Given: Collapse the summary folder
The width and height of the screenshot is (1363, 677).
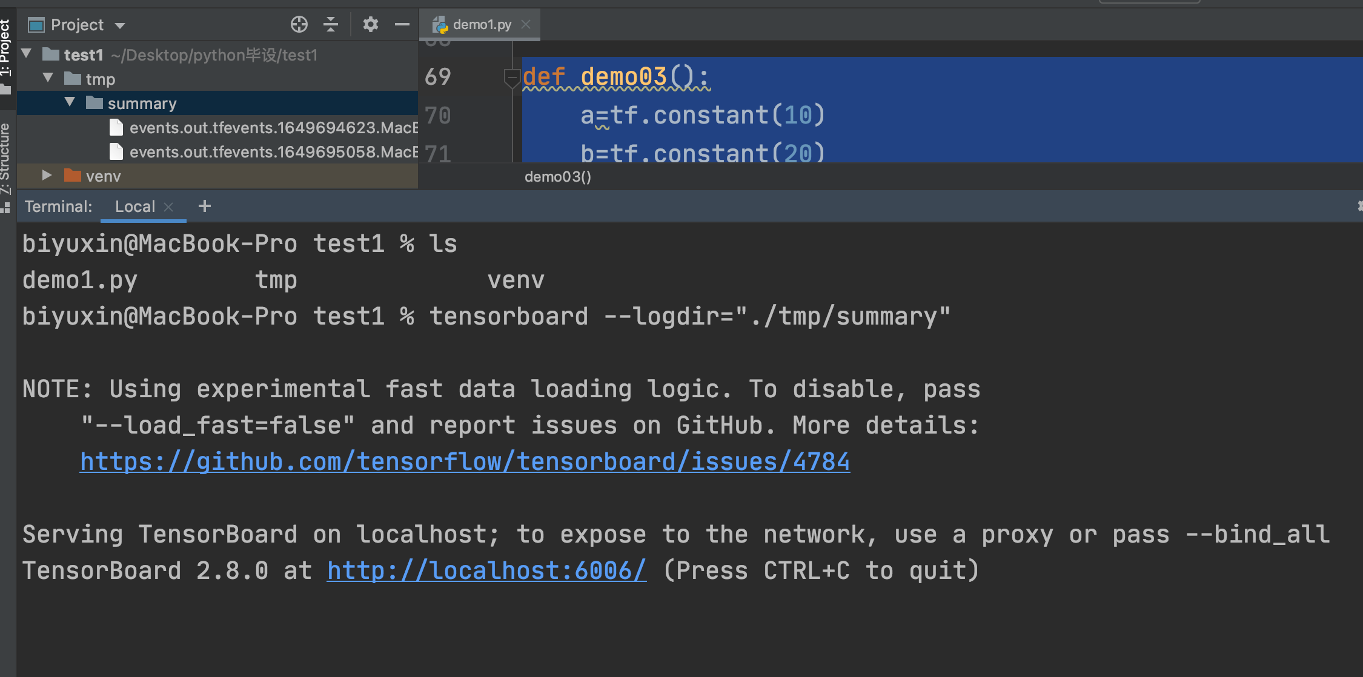Looking at the screenshot, I should click(x=70, y=102).
